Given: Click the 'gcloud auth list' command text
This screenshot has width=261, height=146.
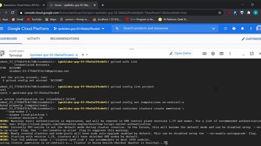Looking at the screenshot, I should [124, 62].
